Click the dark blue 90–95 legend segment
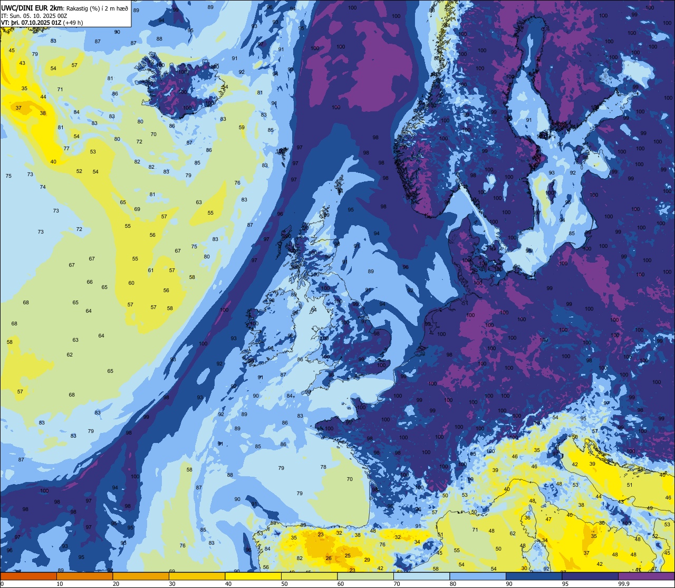The height and width of the screenshot is (588, 675). coord(534,576)
